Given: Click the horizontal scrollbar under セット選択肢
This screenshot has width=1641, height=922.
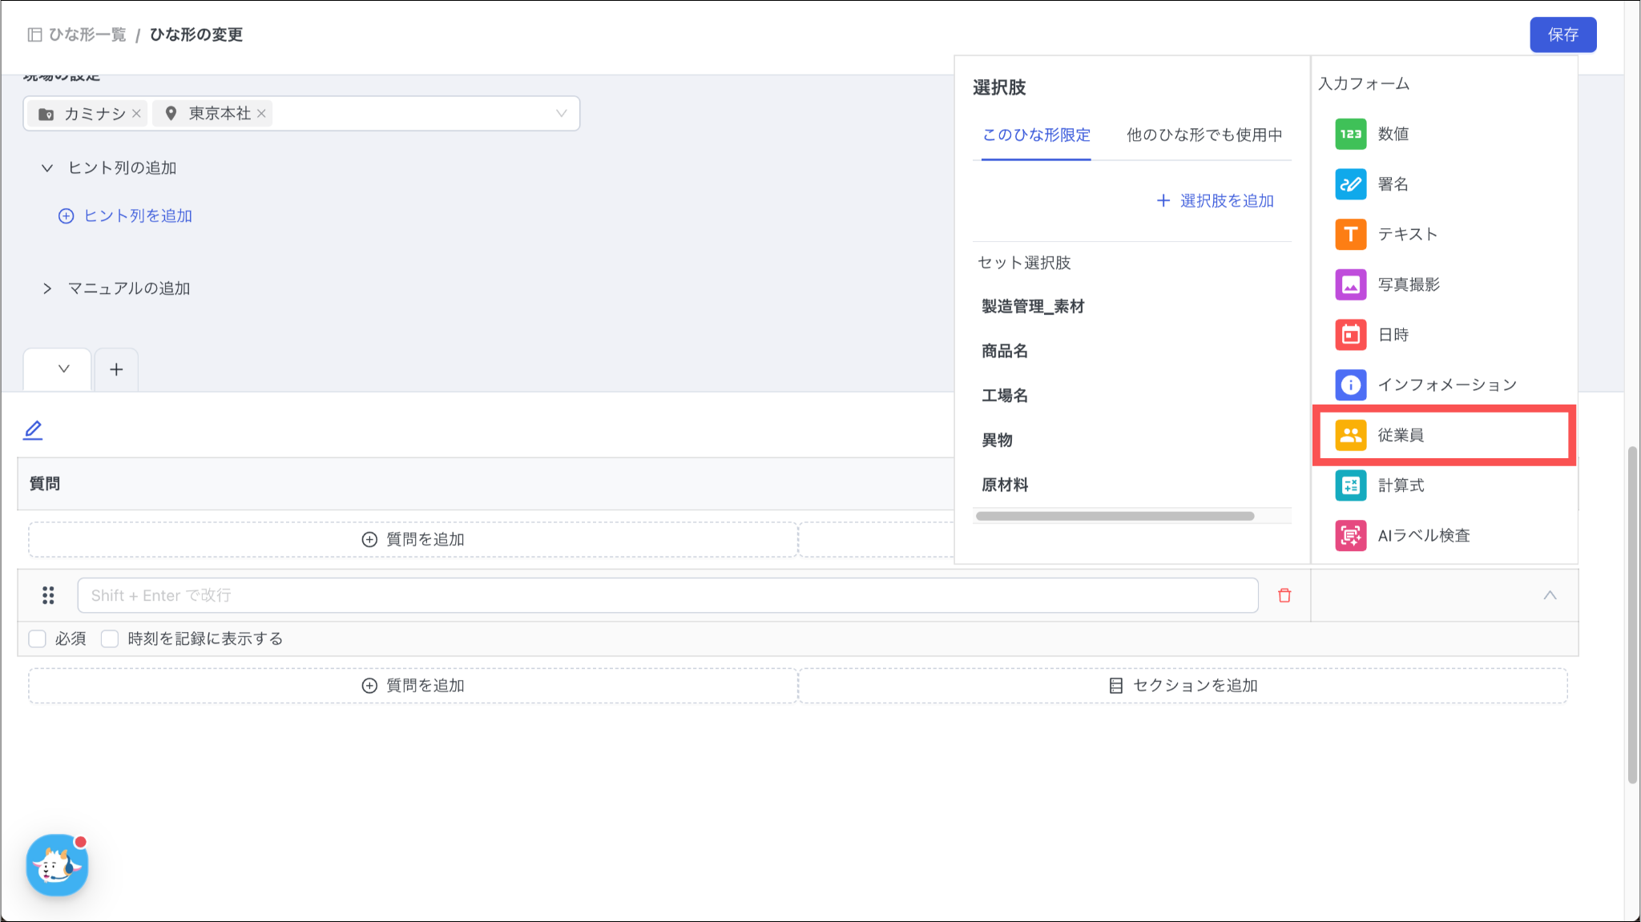Looking at the screenshot, I should coord(1115,516).
